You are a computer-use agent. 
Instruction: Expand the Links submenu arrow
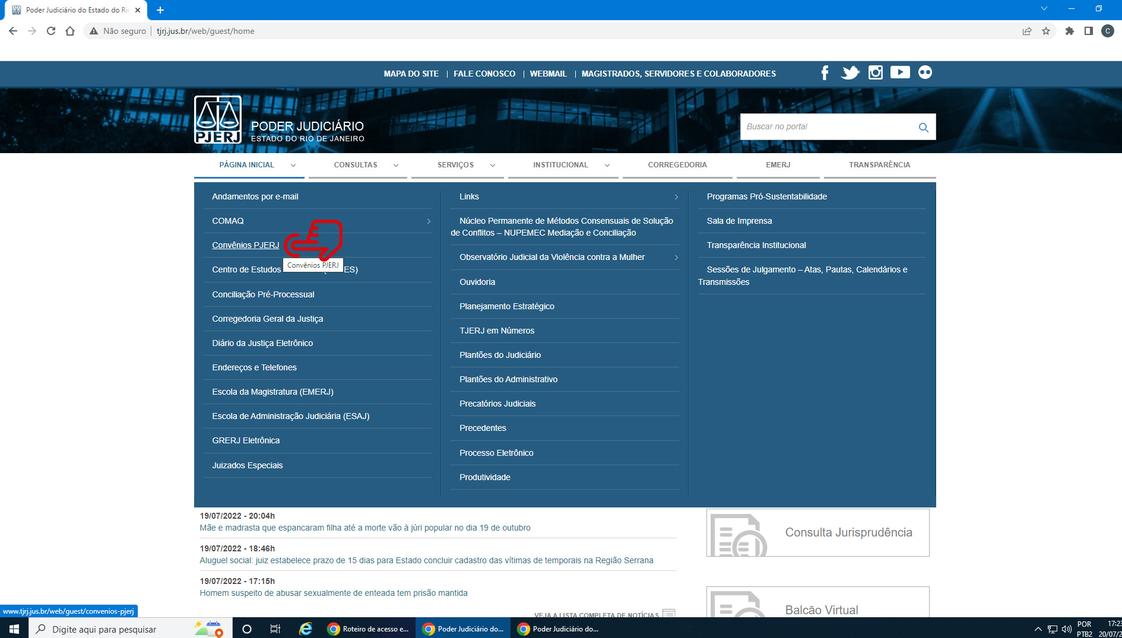click(x=676, y=197)
